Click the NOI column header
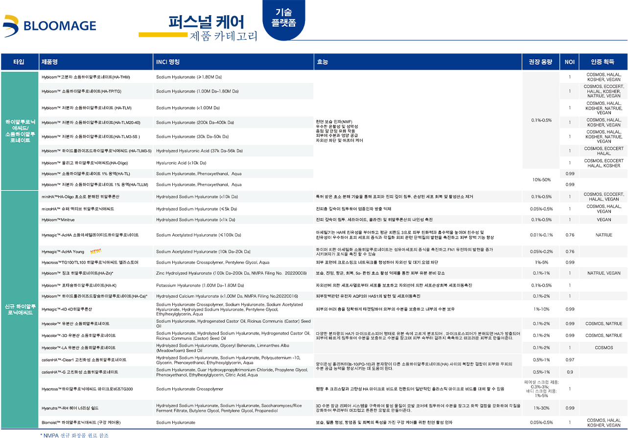This screenshot has height=438, width=628. (x=569, y=62)
